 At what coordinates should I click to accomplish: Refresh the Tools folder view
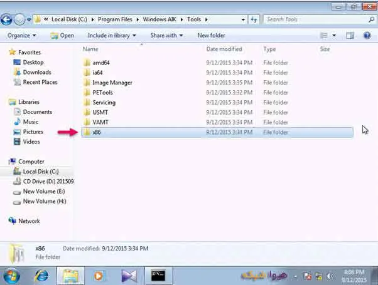point(254,19)
